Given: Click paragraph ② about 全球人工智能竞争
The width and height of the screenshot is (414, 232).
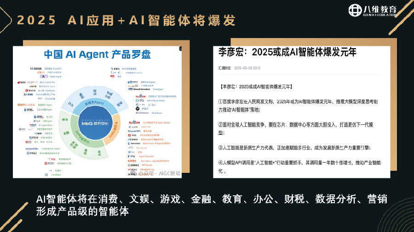Looking at the screenshot, I should (295, 129).
